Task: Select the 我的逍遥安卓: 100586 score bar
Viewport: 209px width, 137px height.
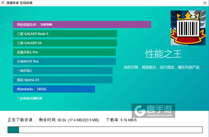Action: [82, 24]
